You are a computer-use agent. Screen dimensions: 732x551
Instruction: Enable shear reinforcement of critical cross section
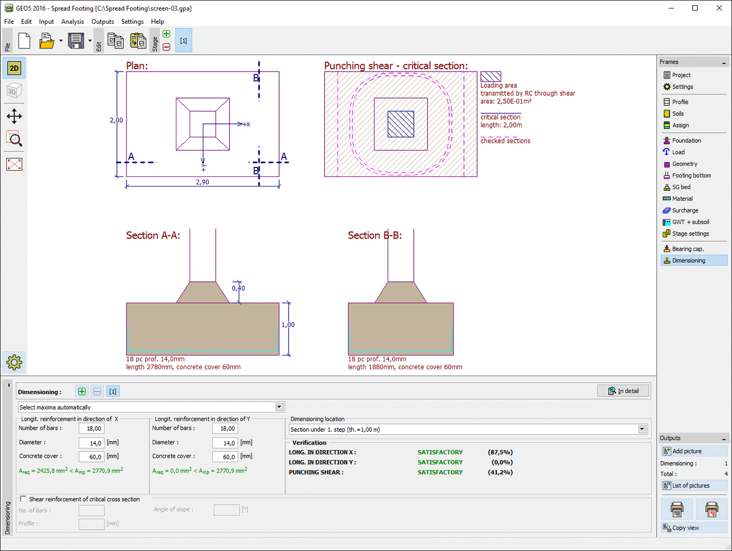click(x=23, y=499)
